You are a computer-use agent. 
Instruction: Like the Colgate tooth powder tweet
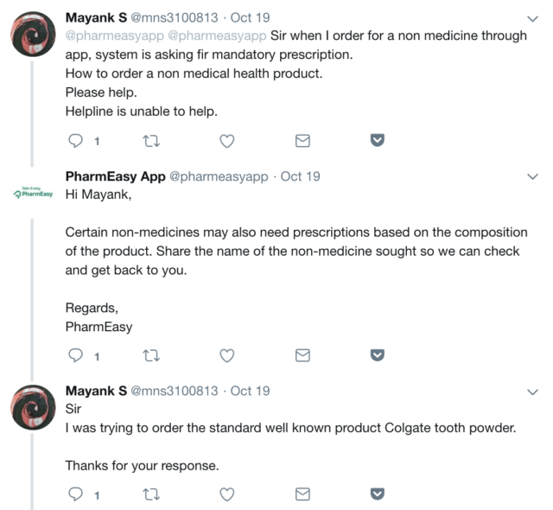[227, 494]
